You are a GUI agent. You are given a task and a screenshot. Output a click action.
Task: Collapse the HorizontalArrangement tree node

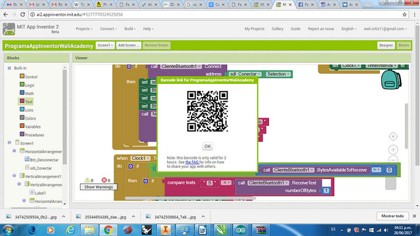[x=14, y=151]
